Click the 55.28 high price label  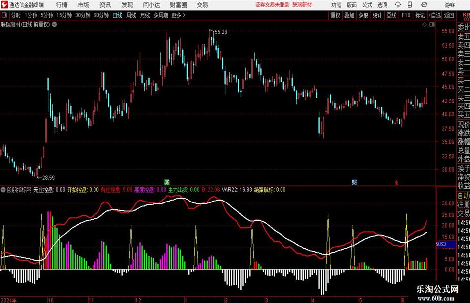click(x=221, y=32)
